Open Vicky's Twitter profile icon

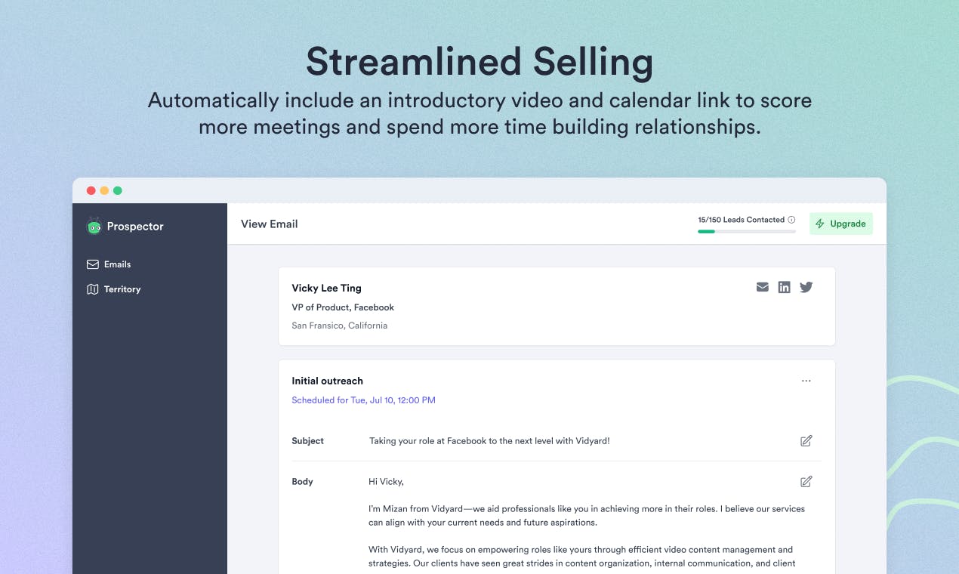(x=806, y=287)
